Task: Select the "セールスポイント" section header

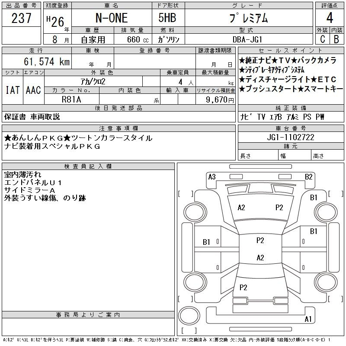Action: coord(291,51)
